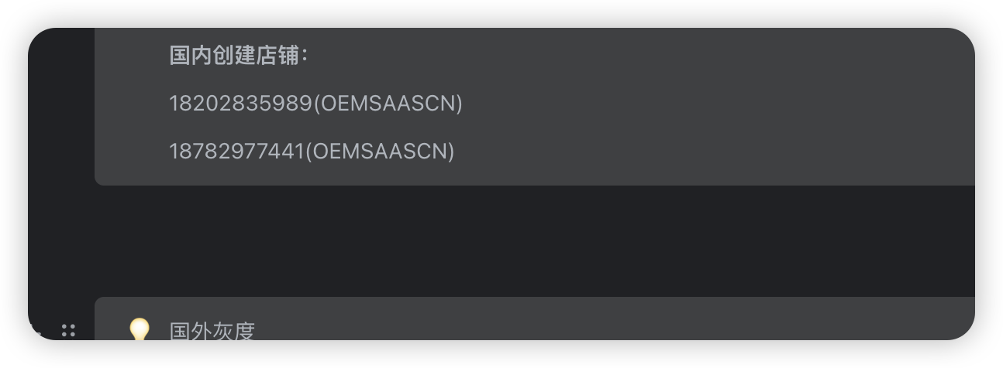Click the light bulb callout icon
The image size is (1003, 368).
139,329
